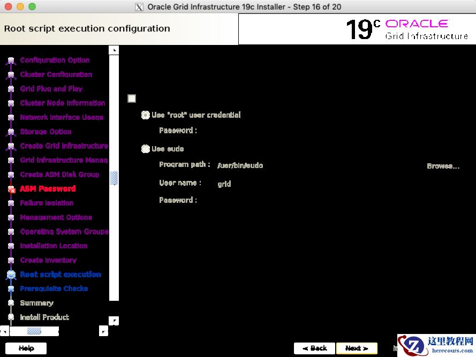The height and width of the screenshot is (357, 476).
Task: Jump to Installation Location step
Action: pyautogui.click(x=54, y=246)
